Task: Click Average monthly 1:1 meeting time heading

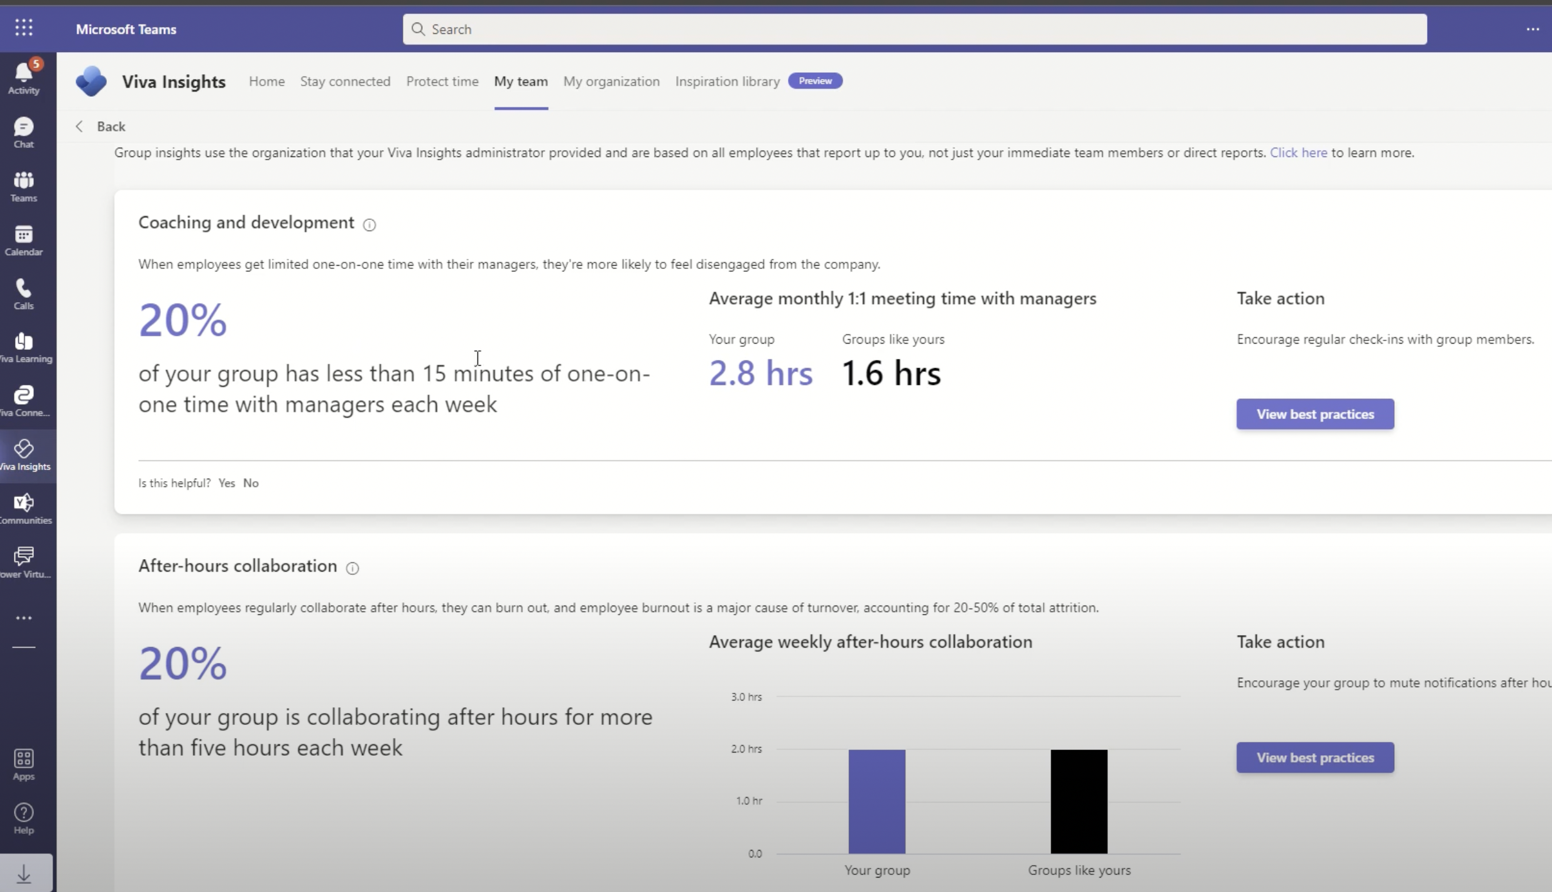Action: 902,298
